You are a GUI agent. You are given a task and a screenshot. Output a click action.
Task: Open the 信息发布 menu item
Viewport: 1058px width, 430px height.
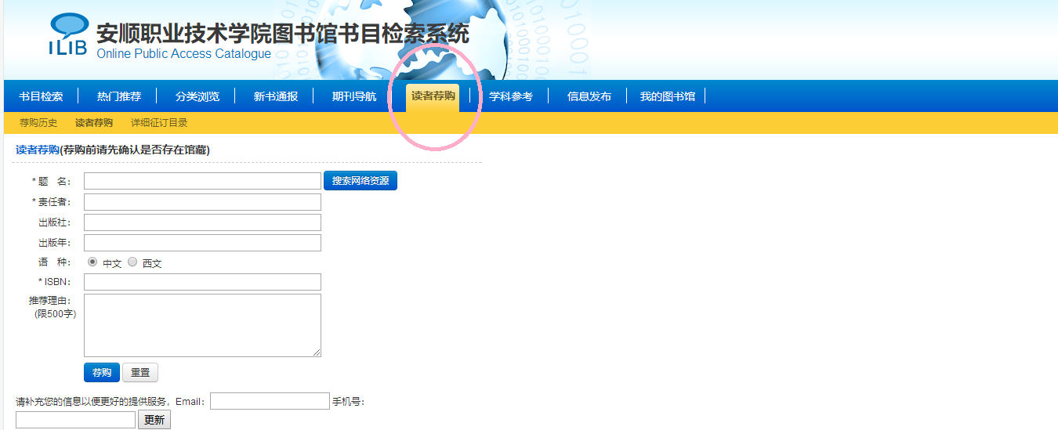[589, 96]
